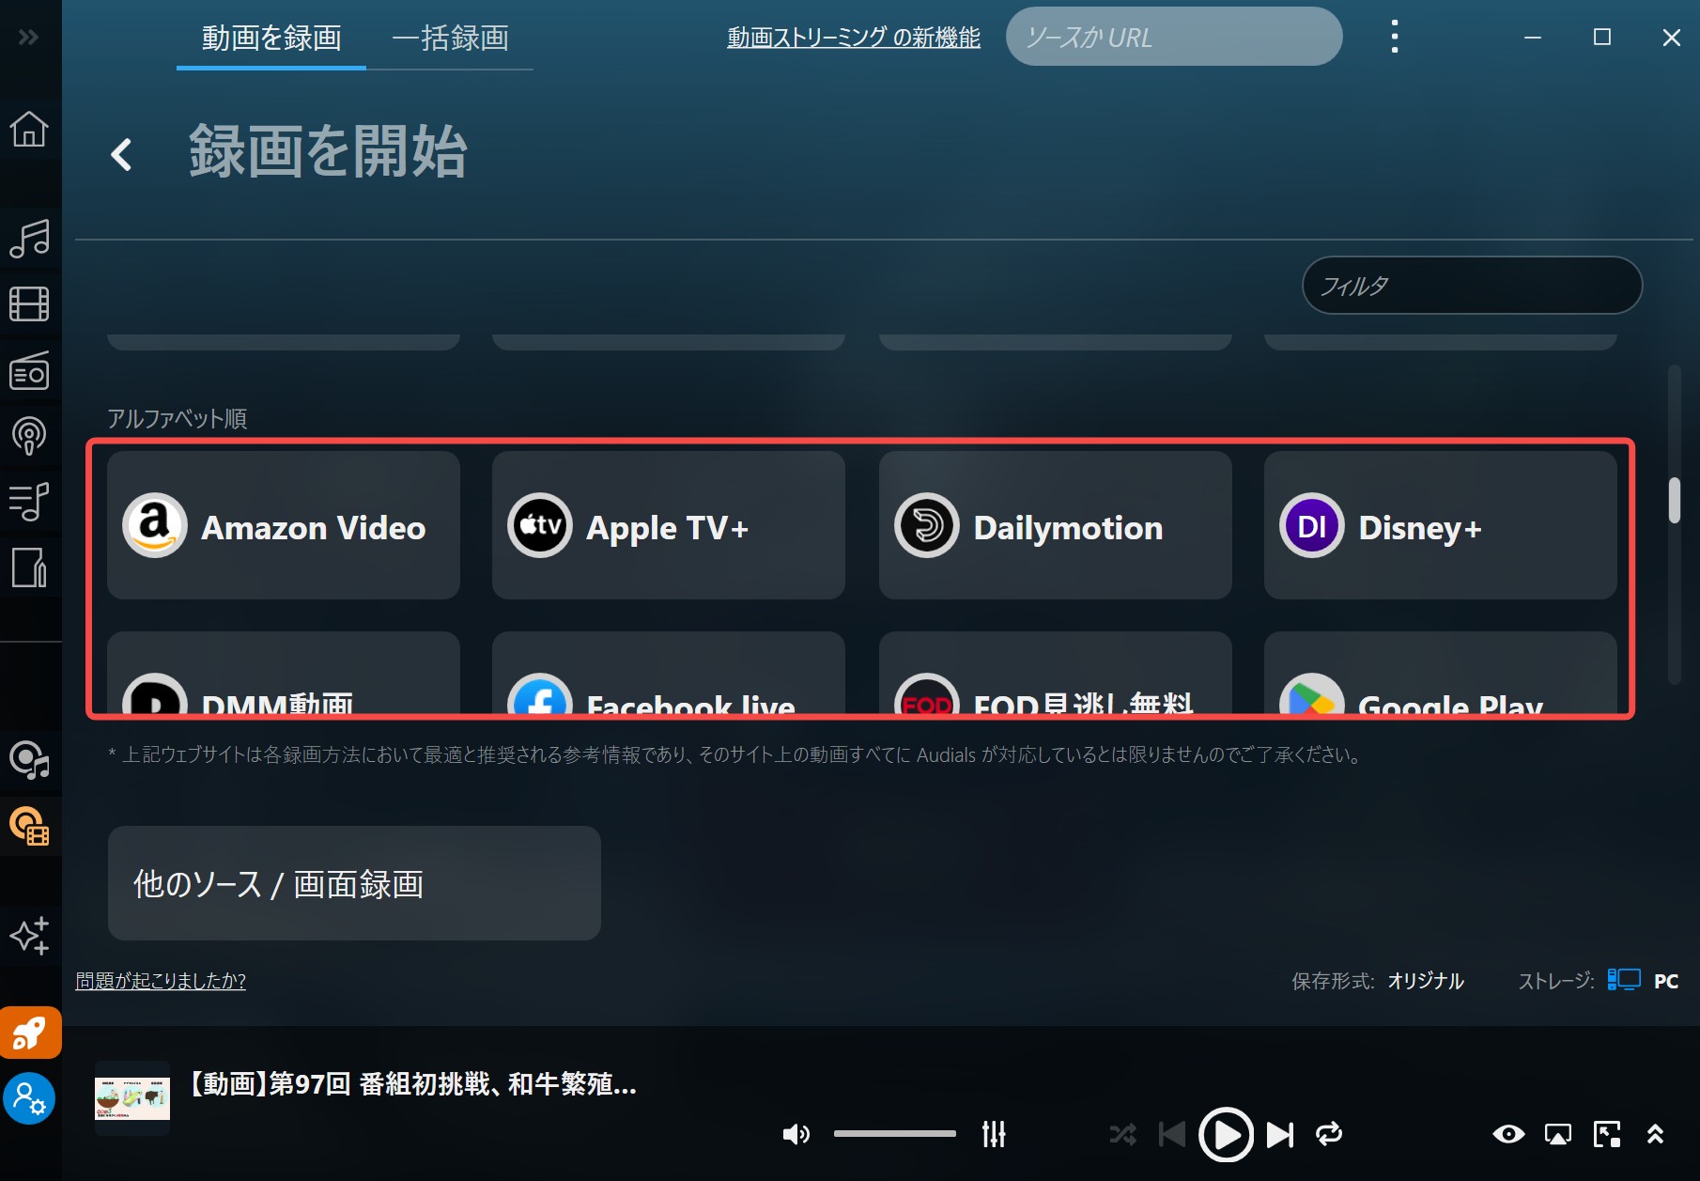Switch to 一括録画 tab
Screen dimensions: 1700x1181
coord(451,38)
